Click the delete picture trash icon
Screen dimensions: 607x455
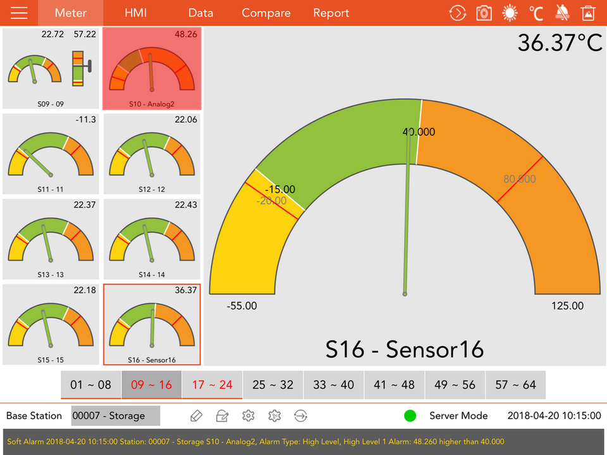(588, 13)
